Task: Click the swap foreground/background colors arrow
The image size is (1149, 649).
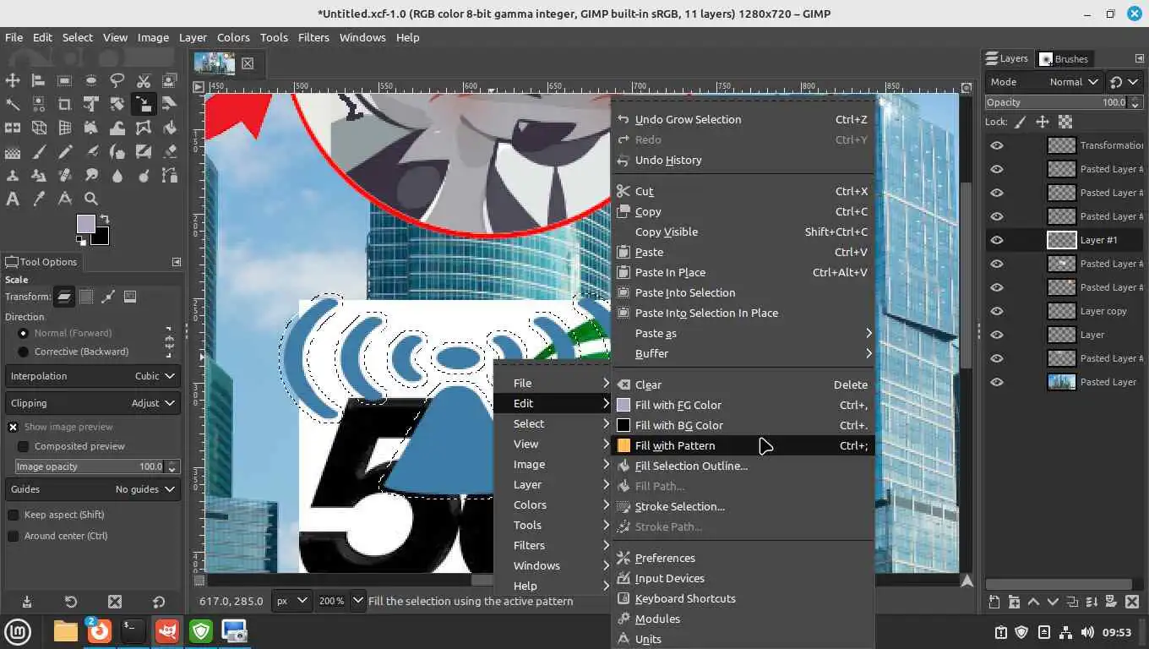Action: click(105, 219)
